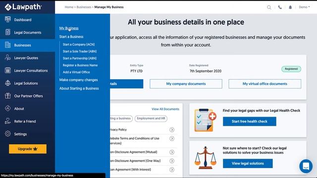Click the Settings gear icon
The height and width of the screenshot is (178, 317).
click(x=8, y=133)
